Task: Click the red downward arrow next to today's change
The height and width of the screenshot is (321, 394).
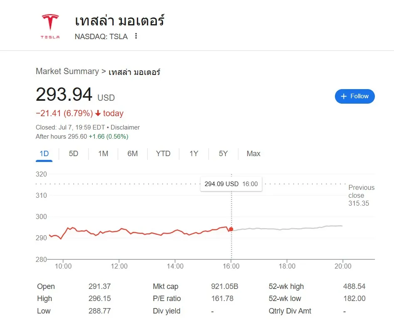Action: pyautogui.click(x=99, y=113)
